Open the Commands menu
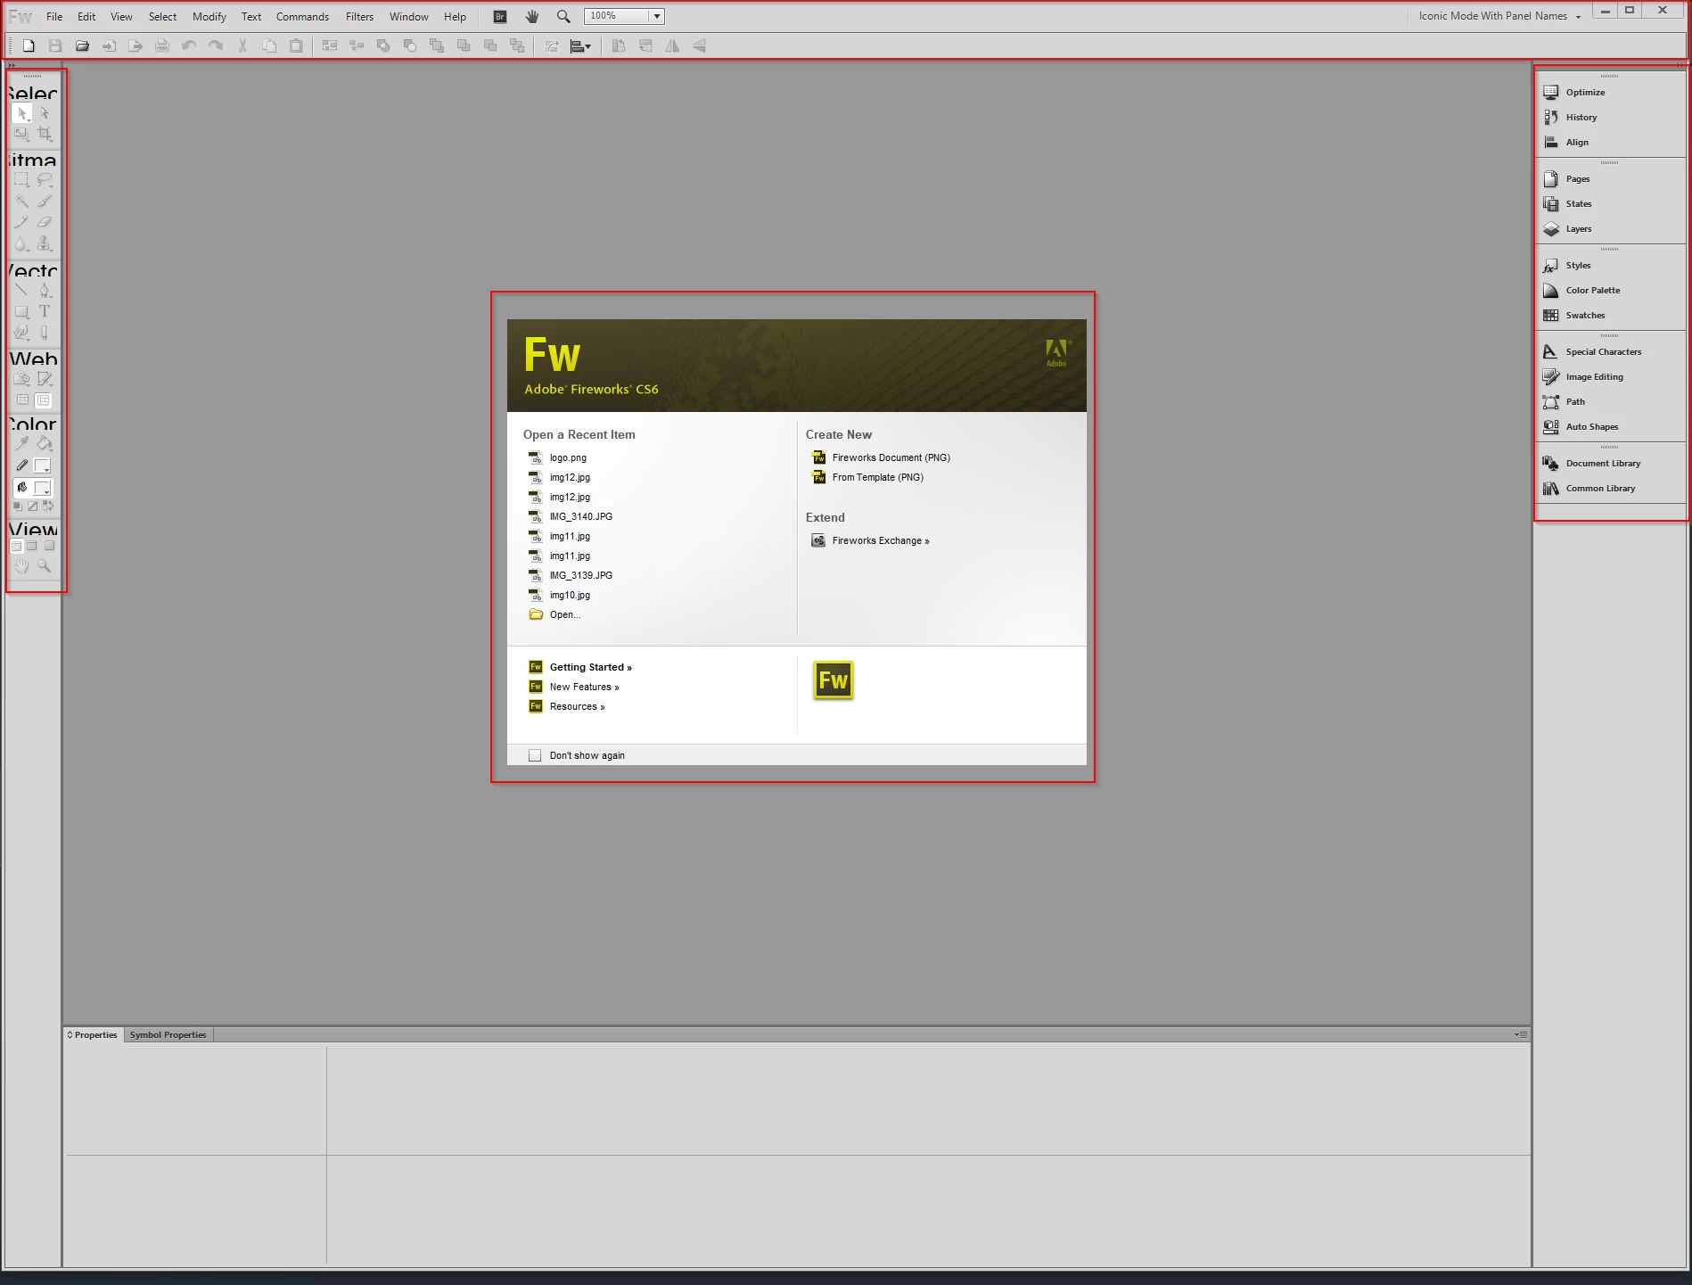 pyautogui.click(x=302, y=16)
